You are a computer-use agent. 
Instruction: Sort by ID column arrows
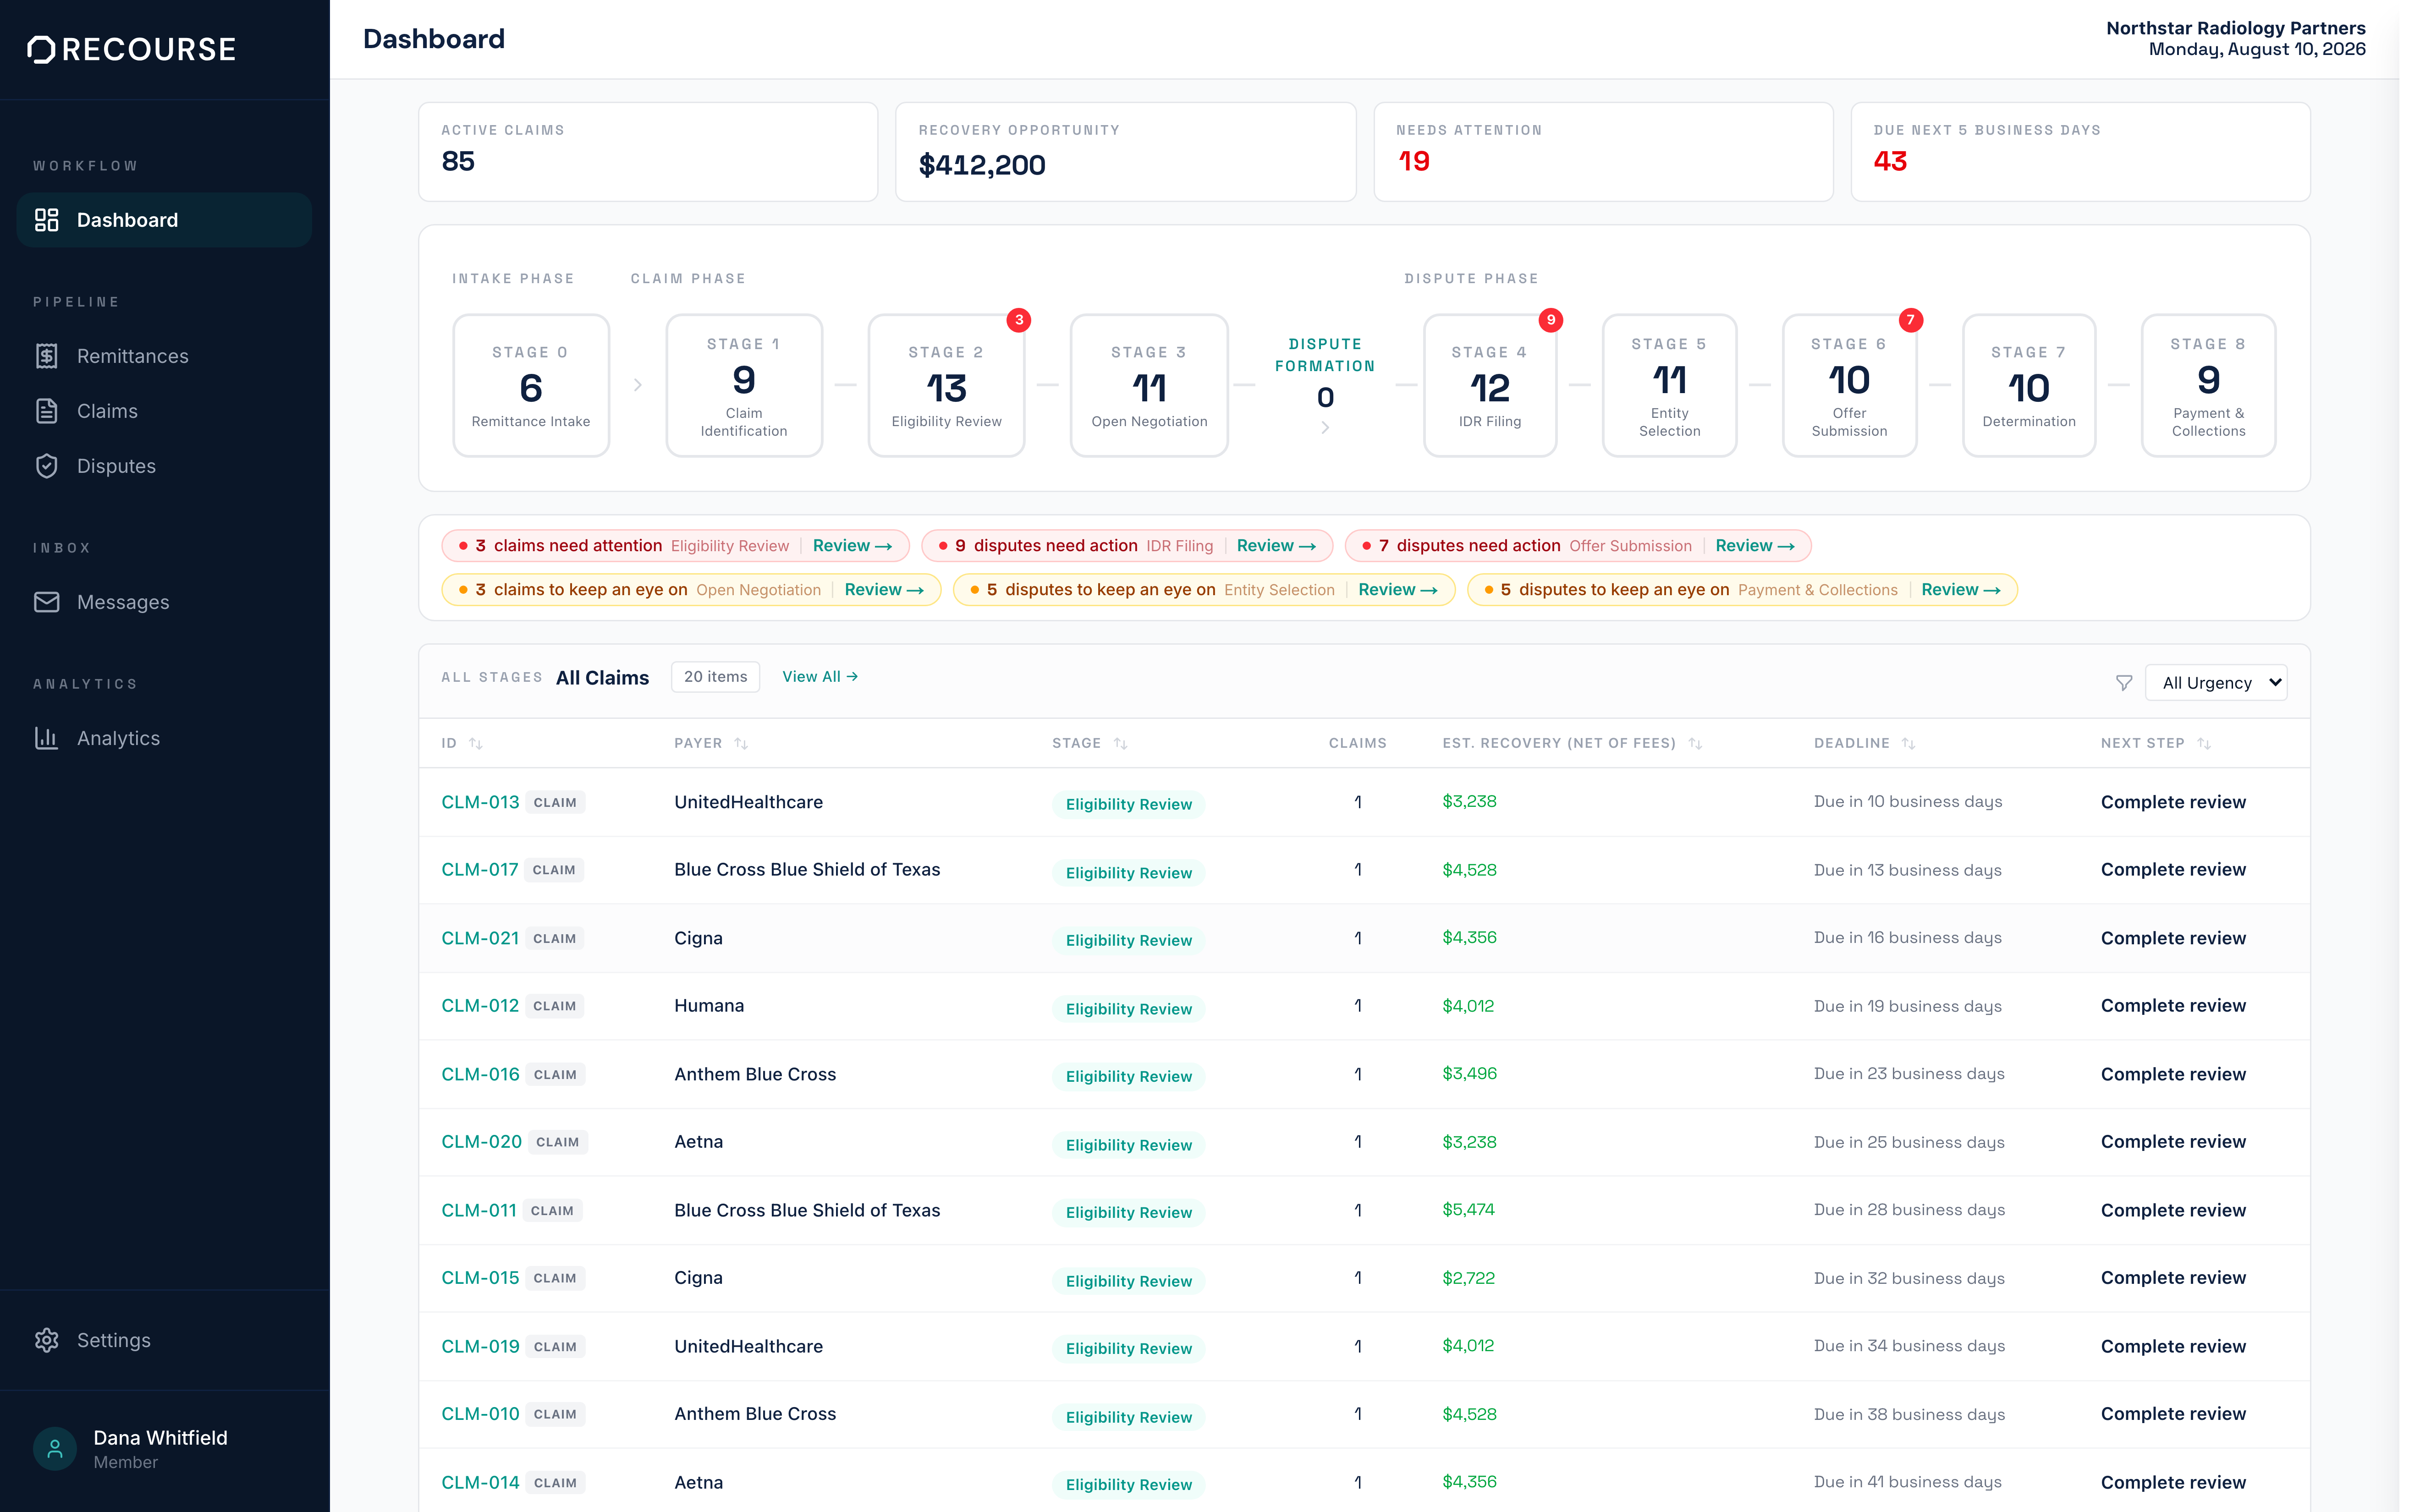(x=476, y=743)
